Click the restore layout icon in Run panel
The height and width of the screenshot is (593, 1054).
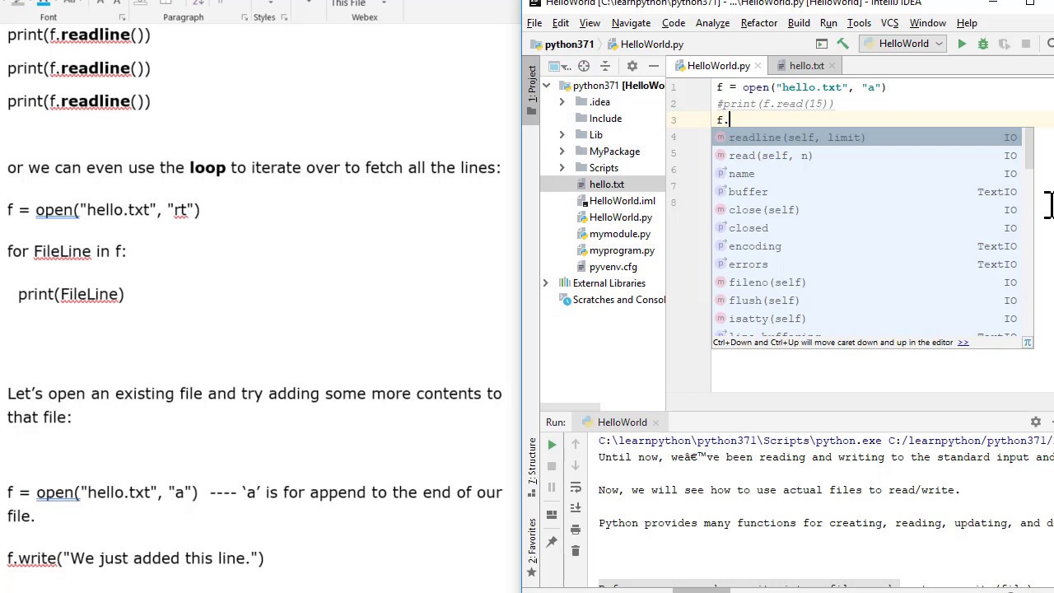(552, 515)
